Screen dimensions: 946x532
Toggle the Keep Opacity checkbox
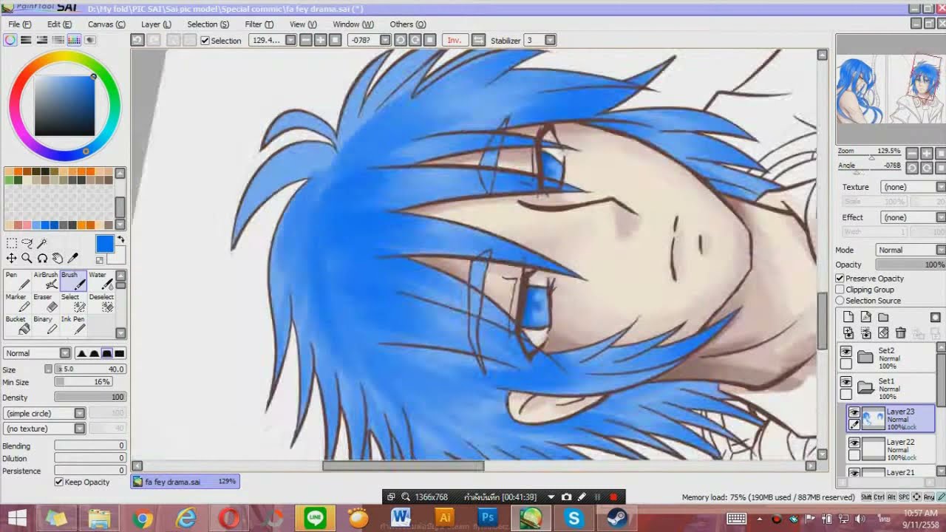coord(59,482)
